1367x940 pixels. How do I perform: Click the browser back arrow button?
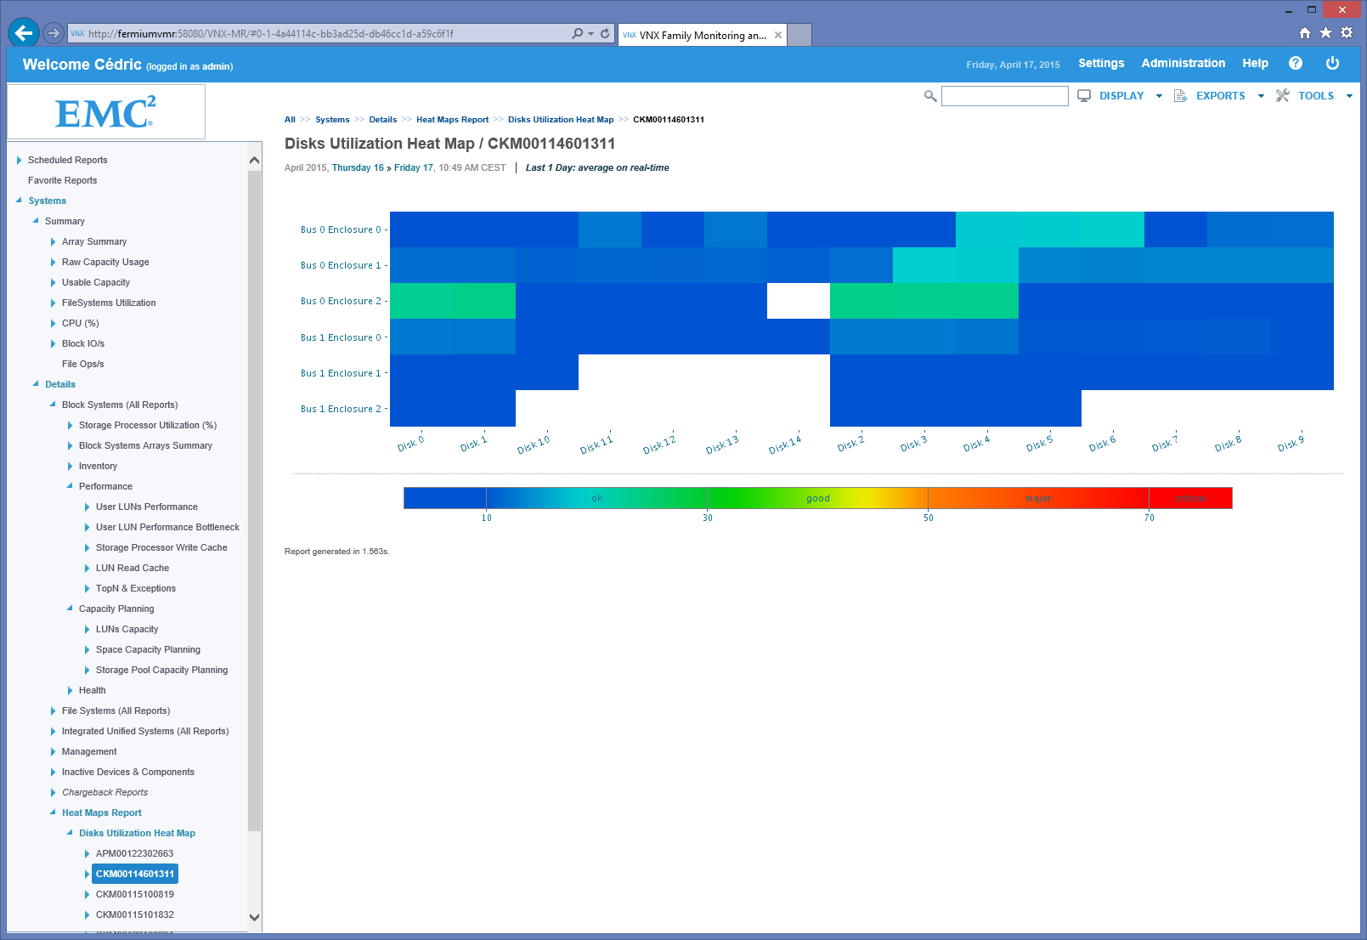pyautogui.click(x=23, y=33)
